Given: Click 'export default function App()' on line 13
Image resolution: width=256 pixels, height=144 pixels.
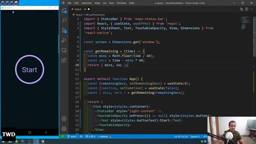Looking at the screenshot, I should (x=111, y=79).
